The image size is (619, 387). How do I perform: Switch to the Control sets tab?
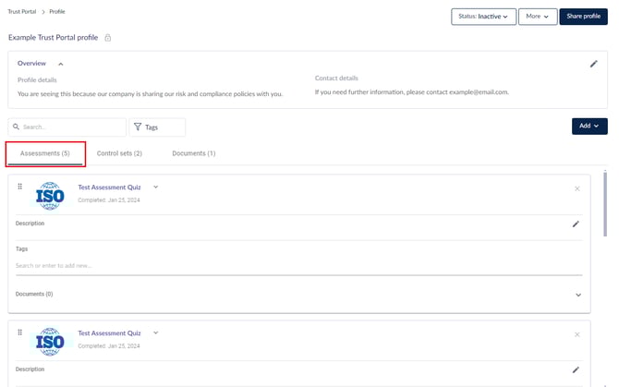[x=119, y=153]
